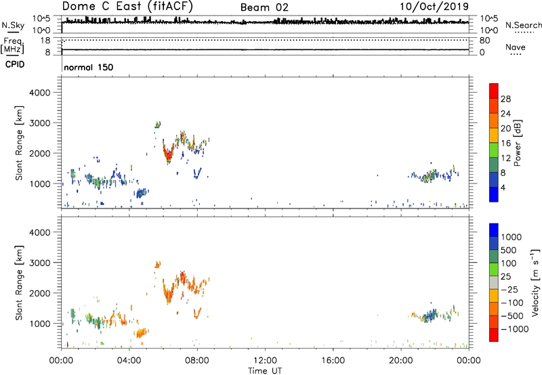
Task: Click the velocity panel 'Slant Range [km]' label
Action: click(x=19, y=282)
